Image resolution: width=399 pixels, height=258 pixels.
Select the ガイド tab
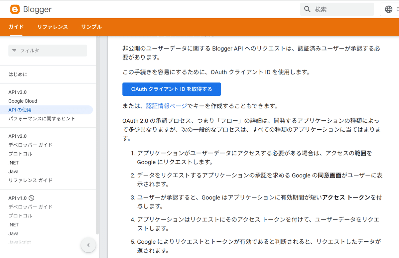coord(16,27)
